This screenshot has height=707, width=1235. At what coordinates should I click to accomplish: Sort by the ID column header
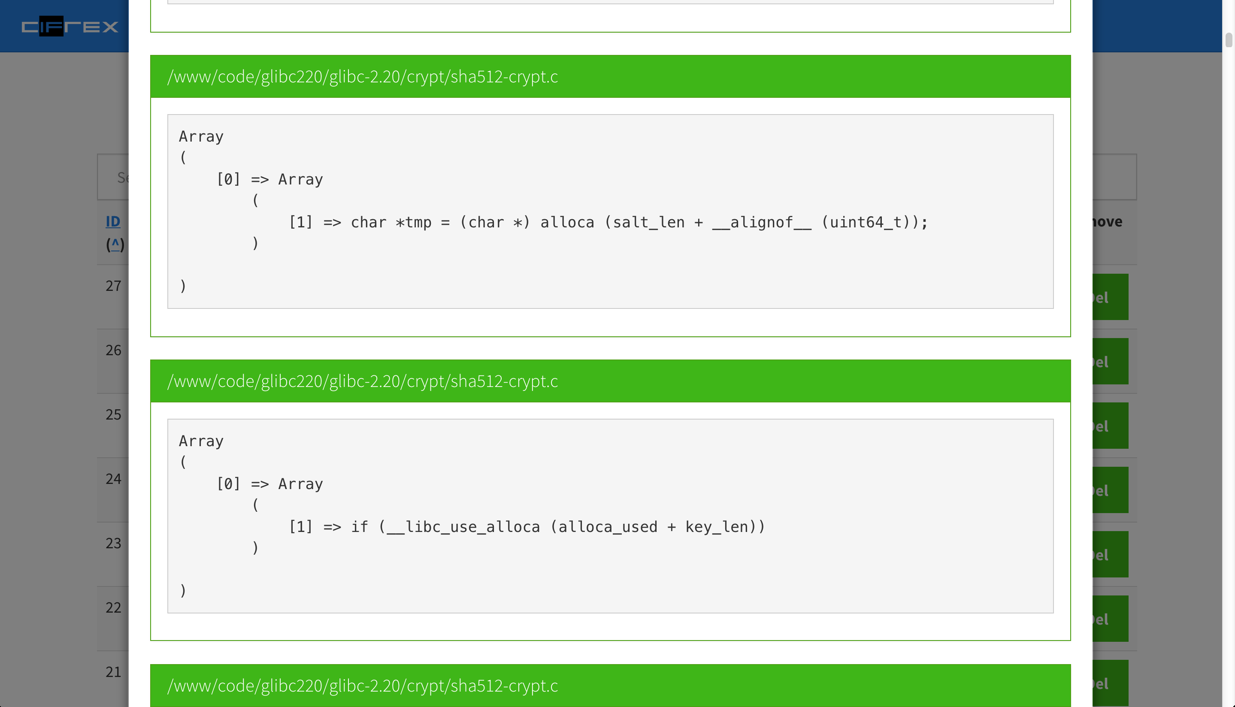(113, 221)
